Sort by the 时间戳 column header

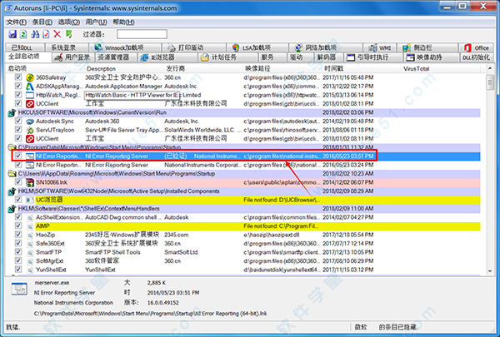[x=362, y=68]
